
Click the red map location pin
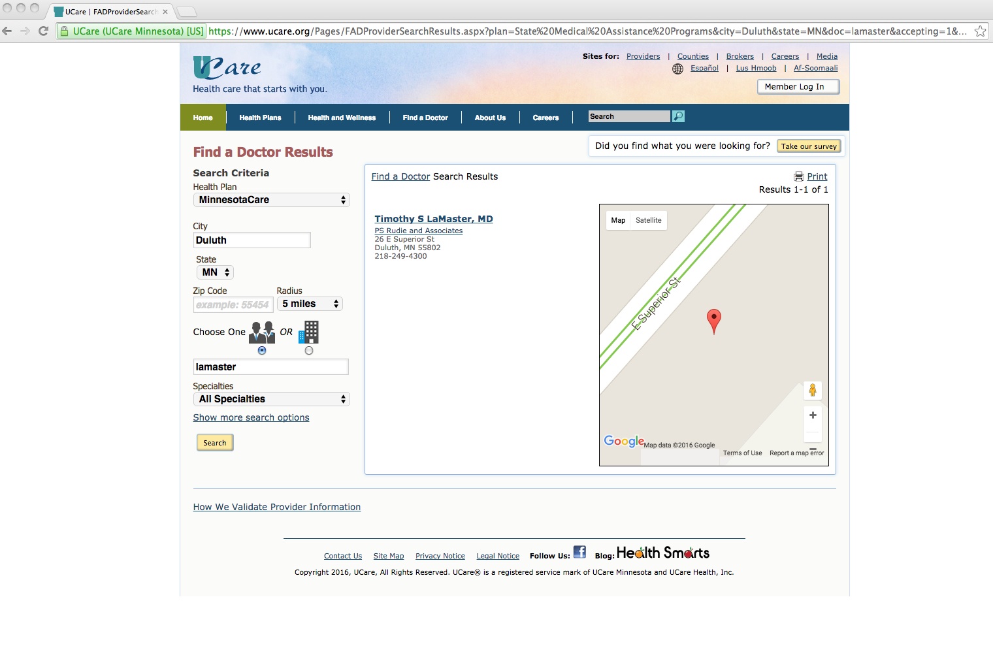(714, 321)
